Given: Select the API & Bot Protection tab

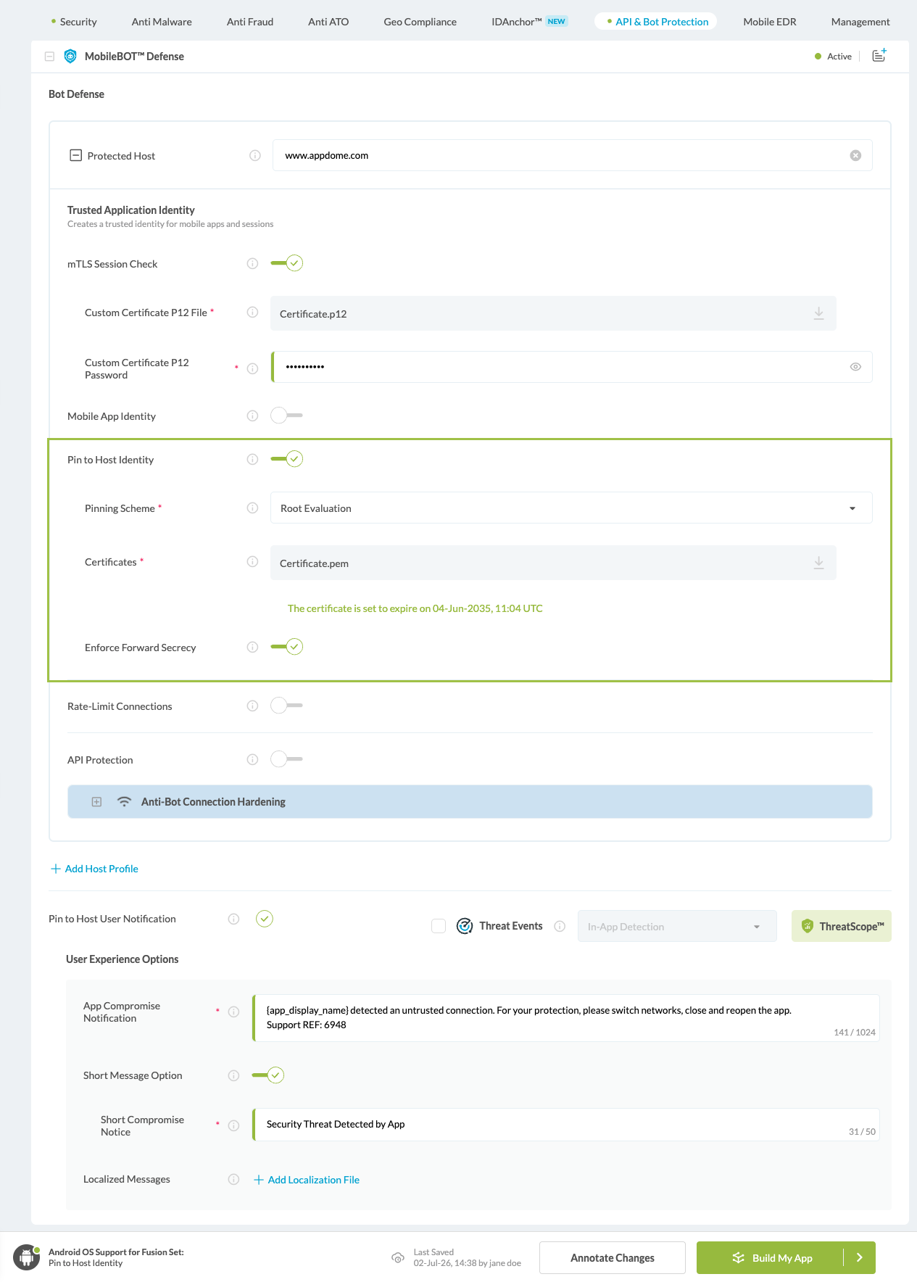Looking at the screenshot, I should pyautogui.click(x=656, y=22).
